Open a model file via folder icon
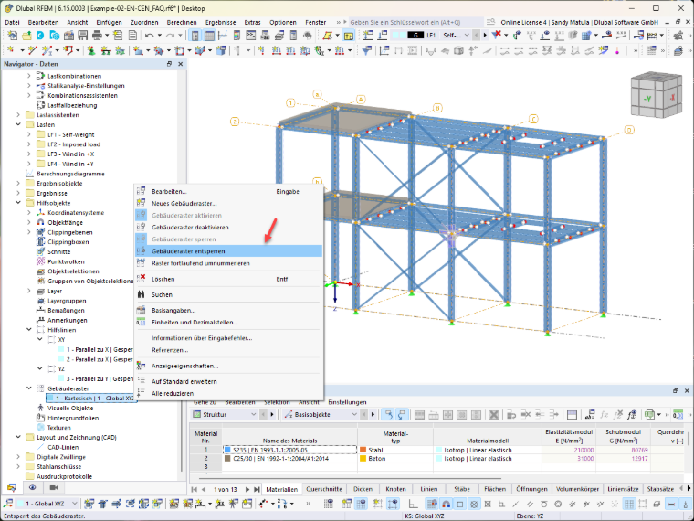This screenshot has width=694, height=521. click(26, 36)
